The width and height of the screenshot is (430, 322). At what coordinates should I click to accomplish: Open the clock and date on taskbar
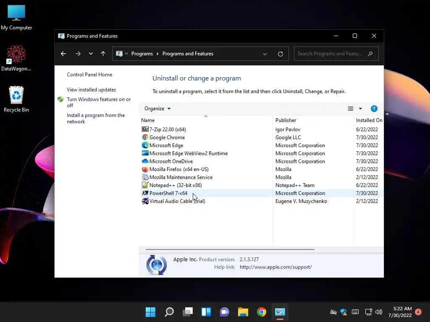click(x=400, y=312)
